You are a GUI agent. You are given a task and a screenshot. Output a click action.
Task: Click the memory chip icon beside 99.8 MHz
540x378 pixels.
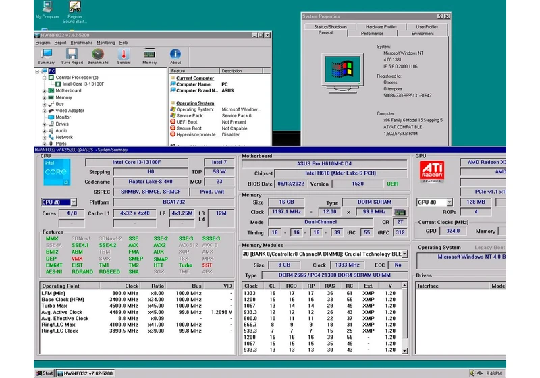click(400, 212)
